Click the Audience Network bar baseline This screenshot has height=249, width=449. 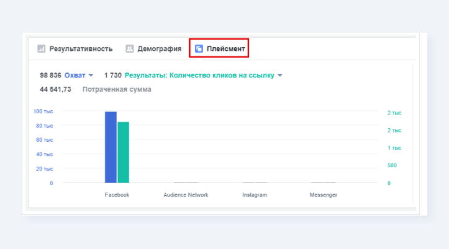(186, 182)
